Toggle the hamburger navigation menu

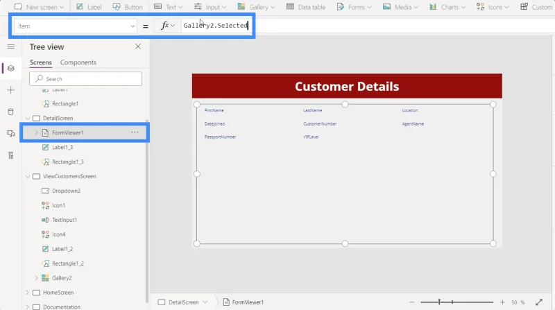point(11,46)
